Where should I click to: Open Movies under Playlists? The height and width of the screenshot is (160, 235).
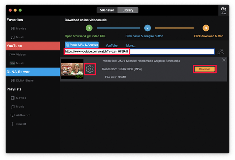pyautogui.click(x=18, y=98)
